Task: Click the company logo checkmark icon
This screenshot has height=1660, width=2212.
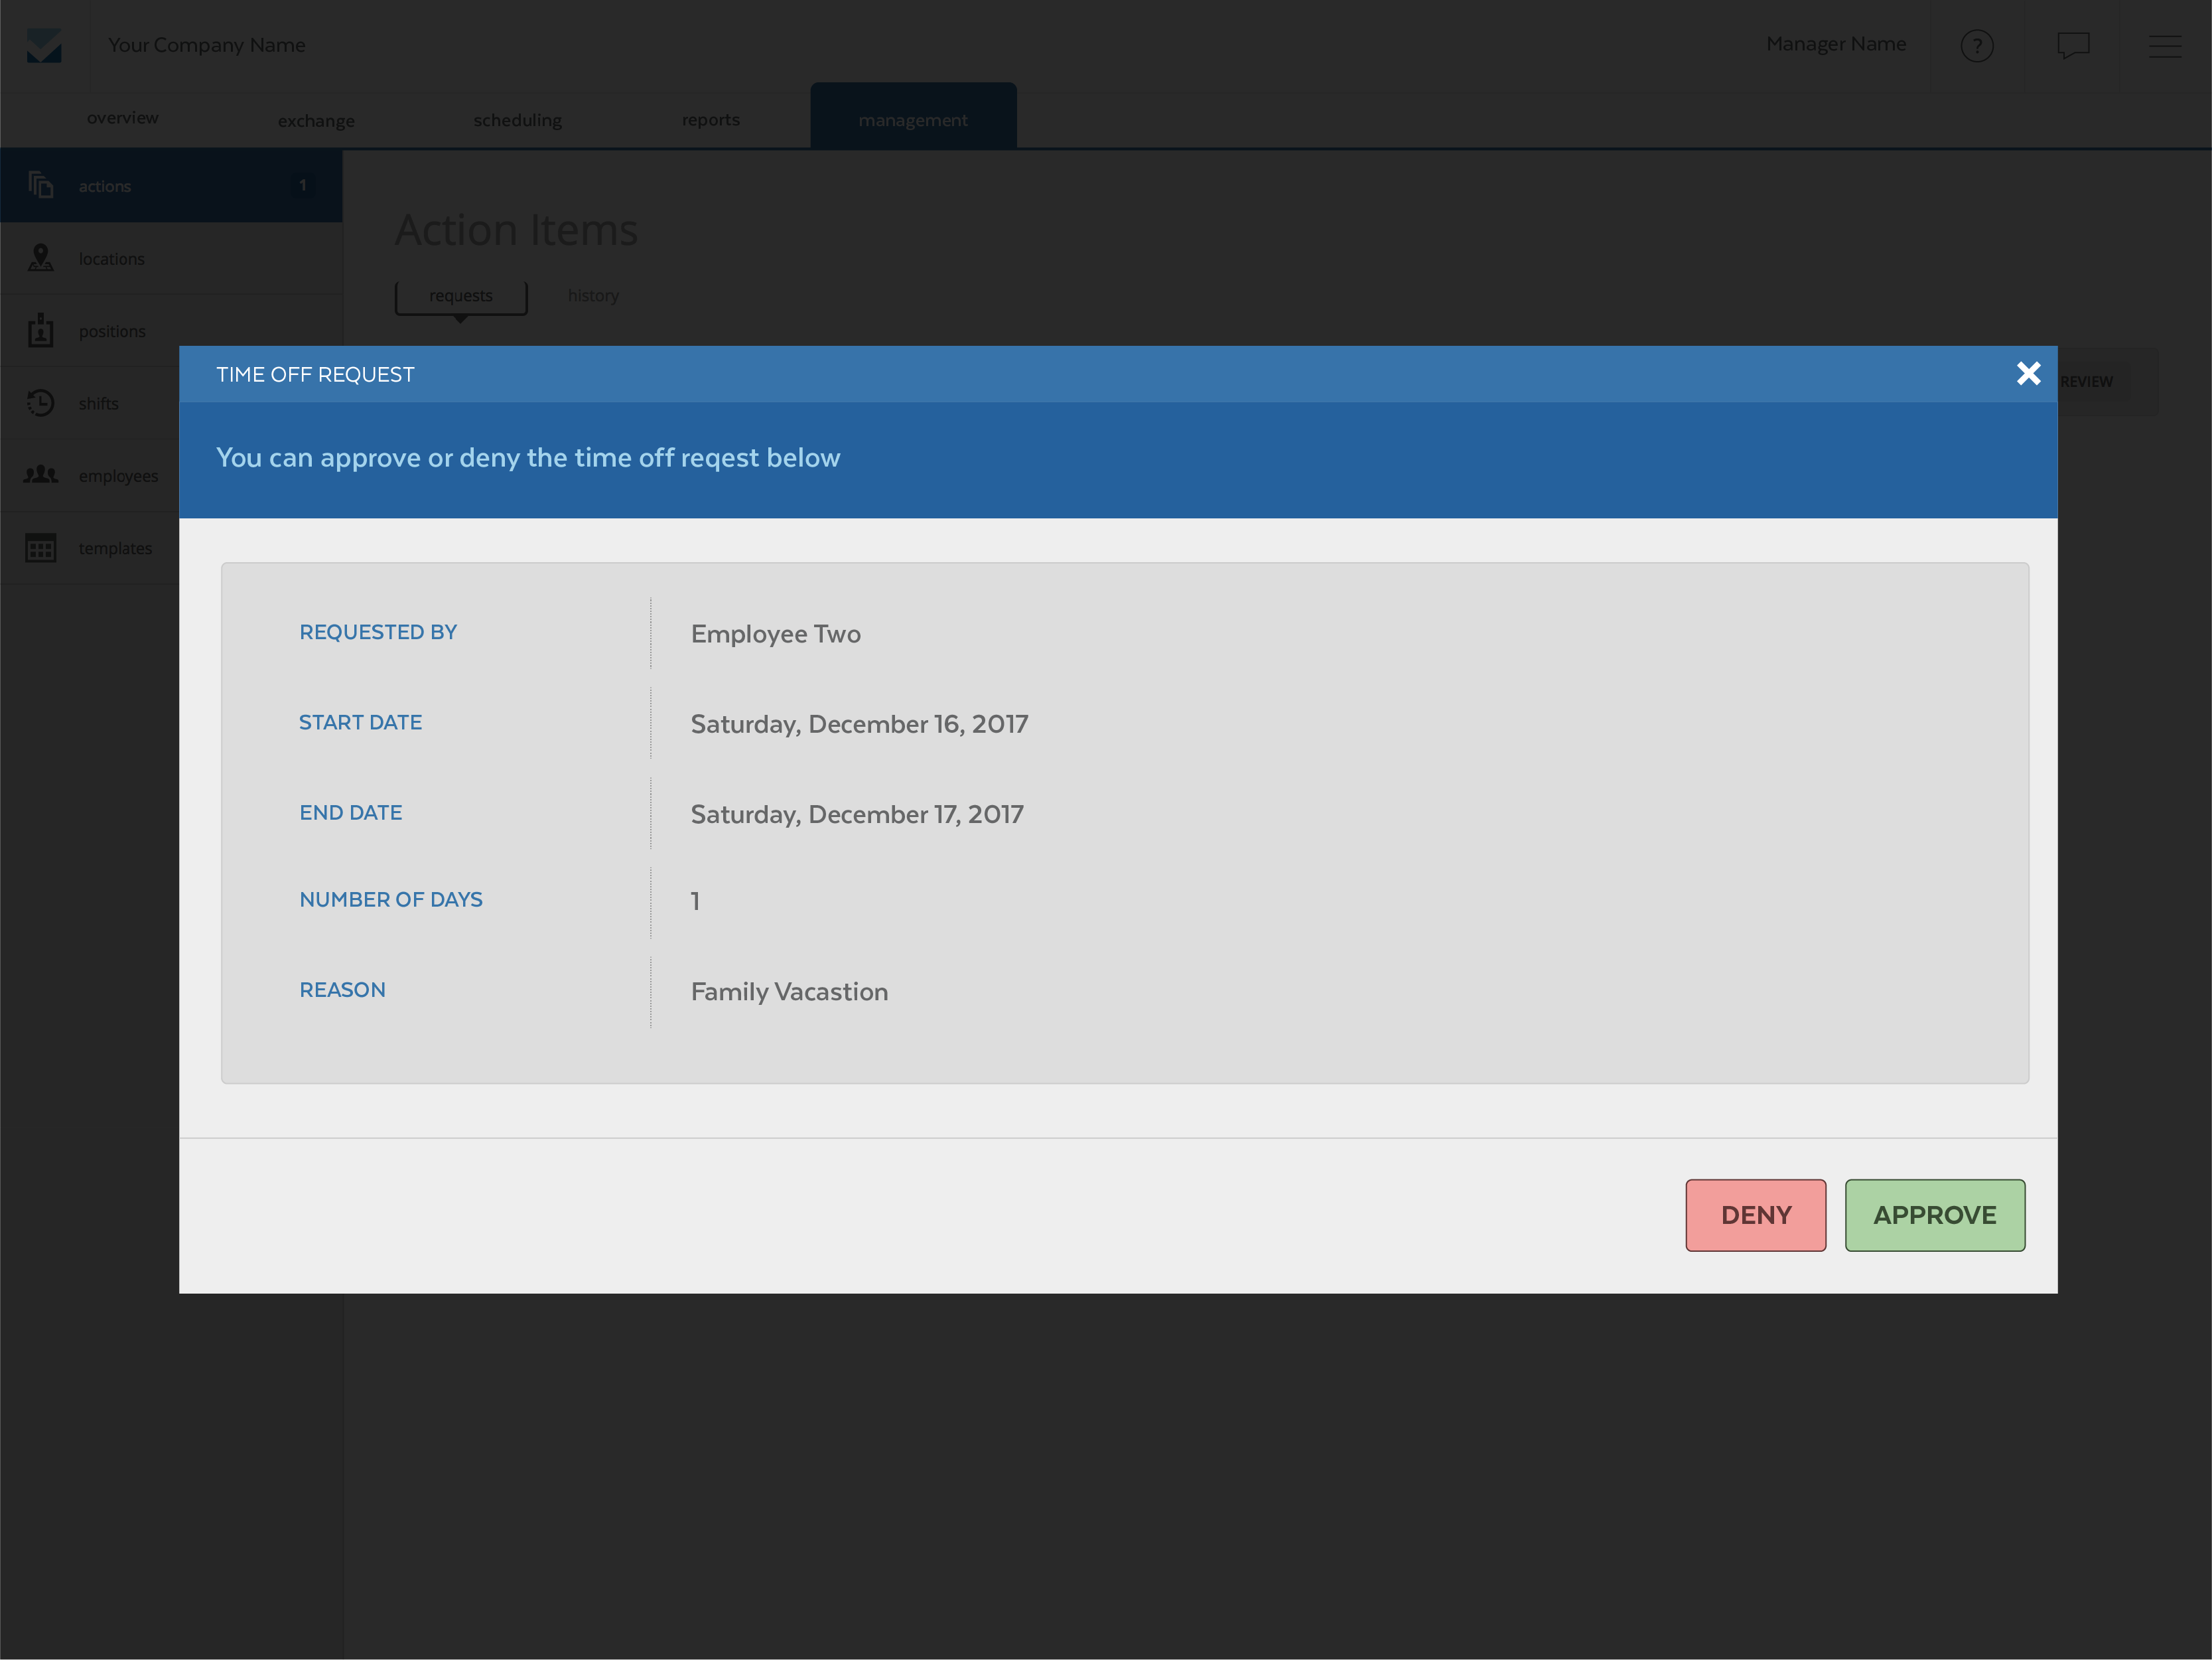Action: coord(44,46)
